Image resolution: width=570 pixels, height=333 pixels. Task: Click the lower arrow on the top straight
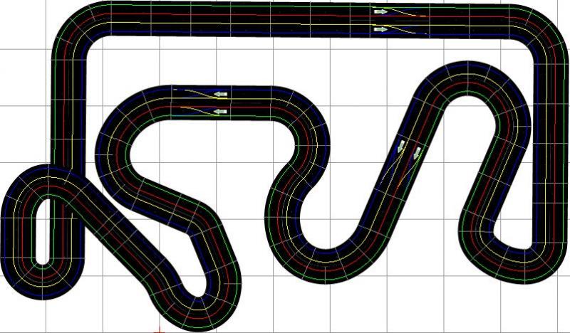[380, 29]
